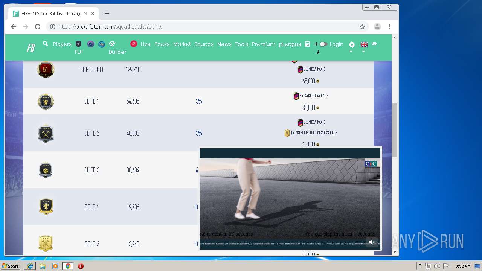Toggle the dark mode switch
The image size is (482, 271).
(323, 44)
